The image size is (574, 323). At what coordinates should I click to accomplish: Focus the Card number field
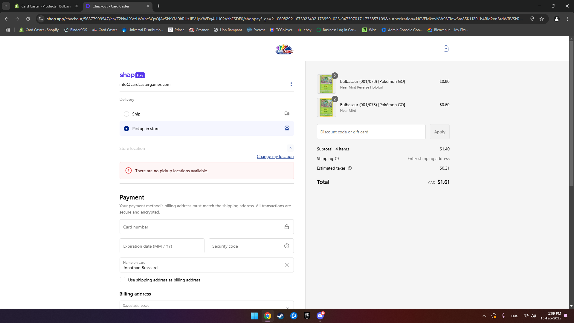[x=202, y=227]
